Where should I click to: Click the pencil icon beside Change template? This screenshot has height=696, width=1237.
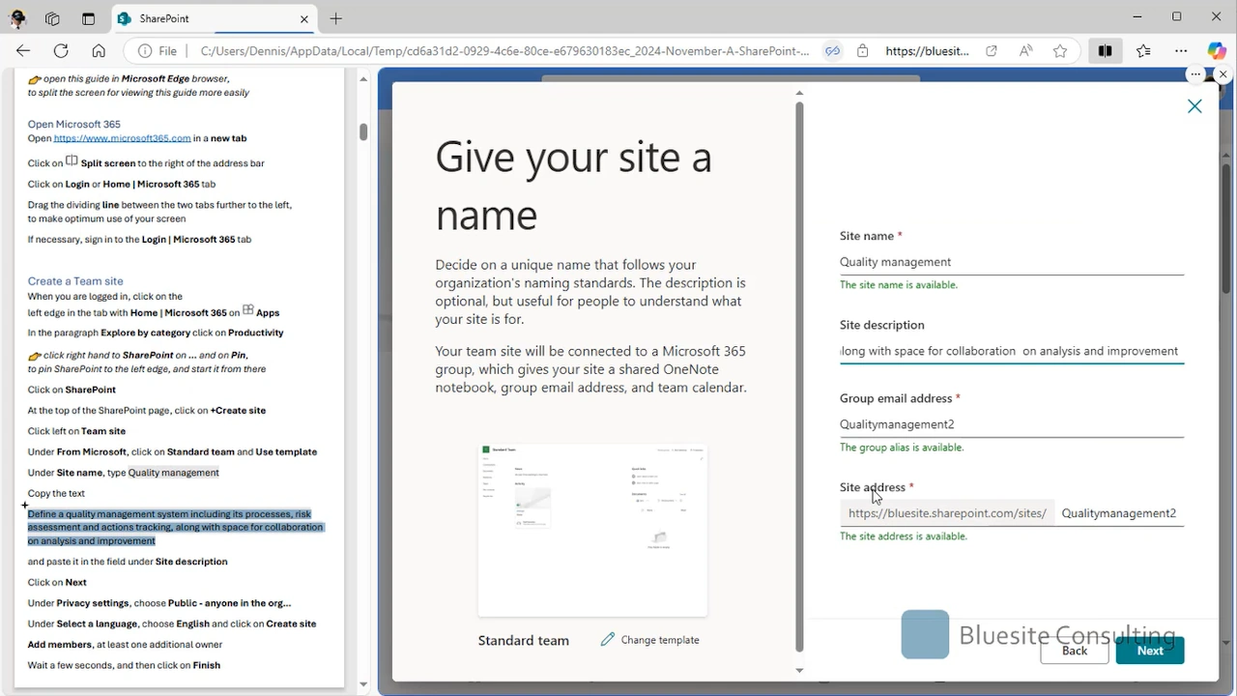(x=607, y=640)
